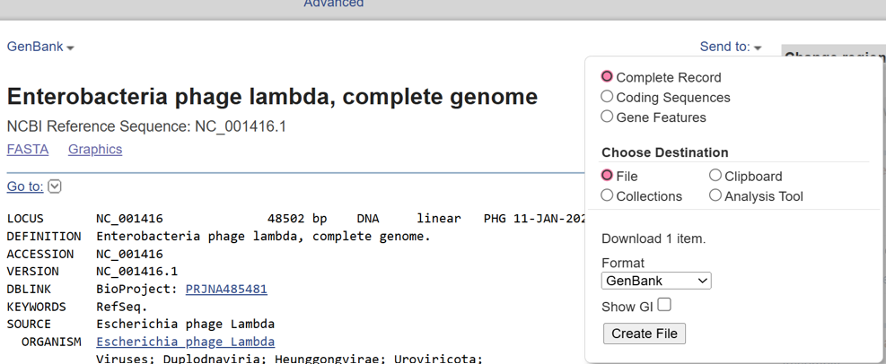Image resolution: width=886 pixels, height=364 pixels.
Task: Open the FASTA view link
Action: tap(28, 149)
